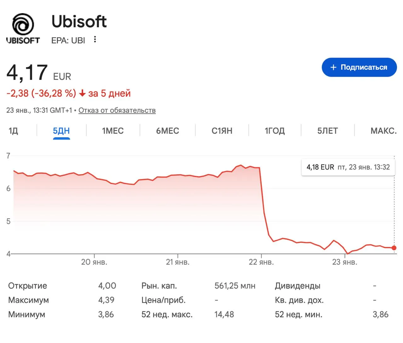Open the three-dot options menu
403x343 pixels.
95,40
